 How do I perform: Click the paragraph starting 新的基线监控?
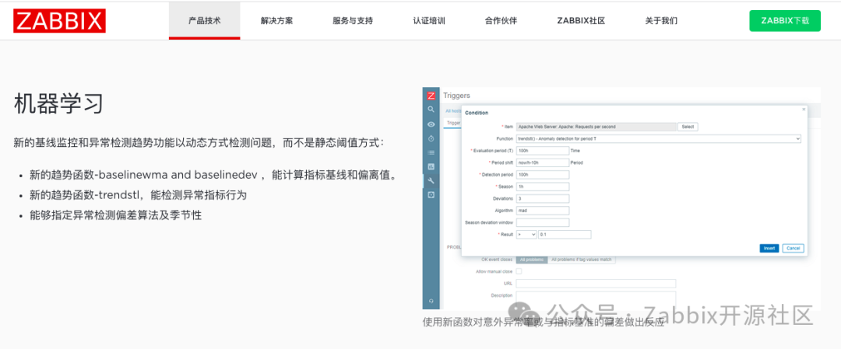tap(199, 143)
